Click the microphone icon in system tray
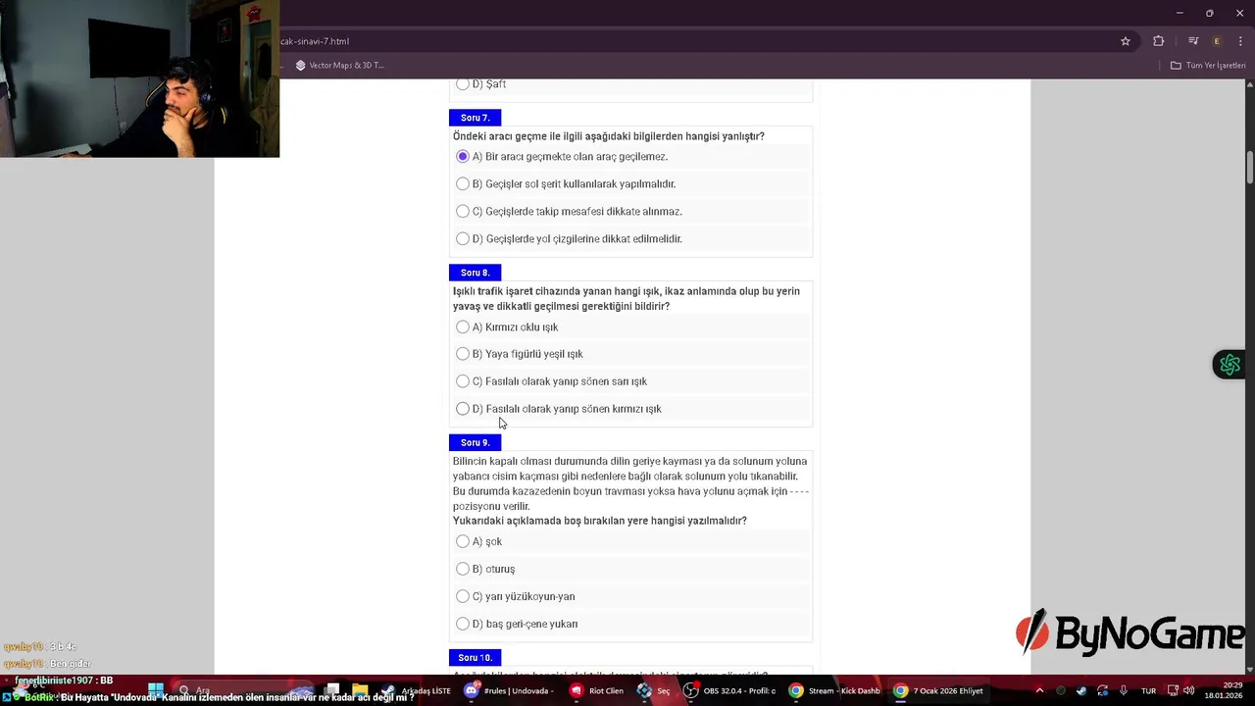 [1124, 690]
